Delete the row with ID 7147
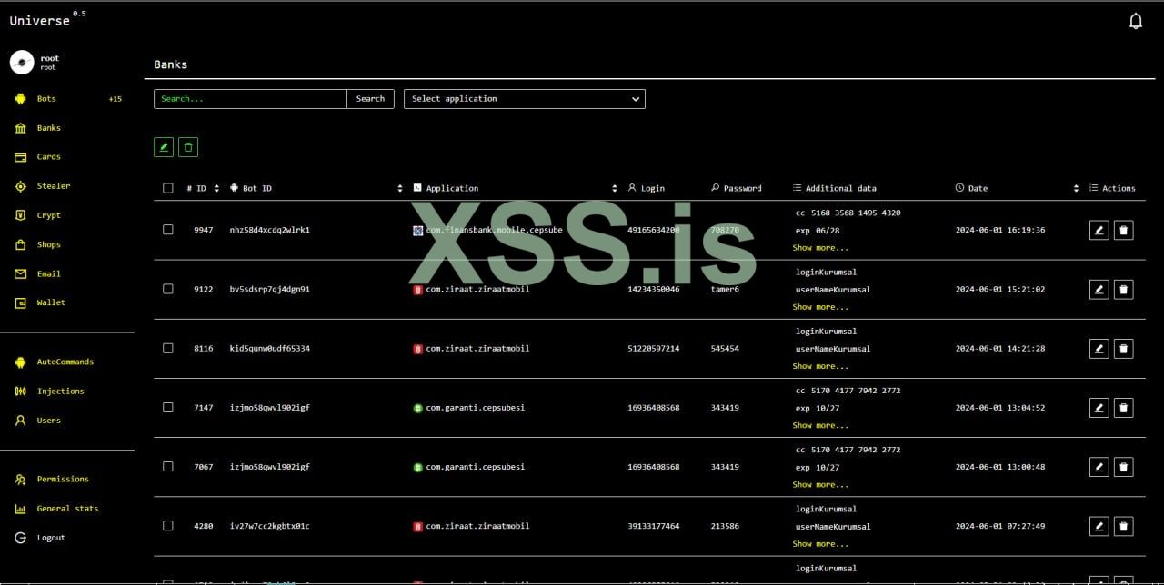Image resolution: width=1164 pixels, height=585 pixels. (x=1123, y=408)
